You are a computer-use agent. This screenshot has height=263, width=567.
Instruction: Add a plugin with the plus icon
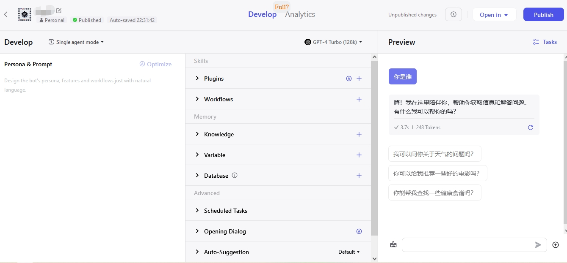[x=359, y=79]
